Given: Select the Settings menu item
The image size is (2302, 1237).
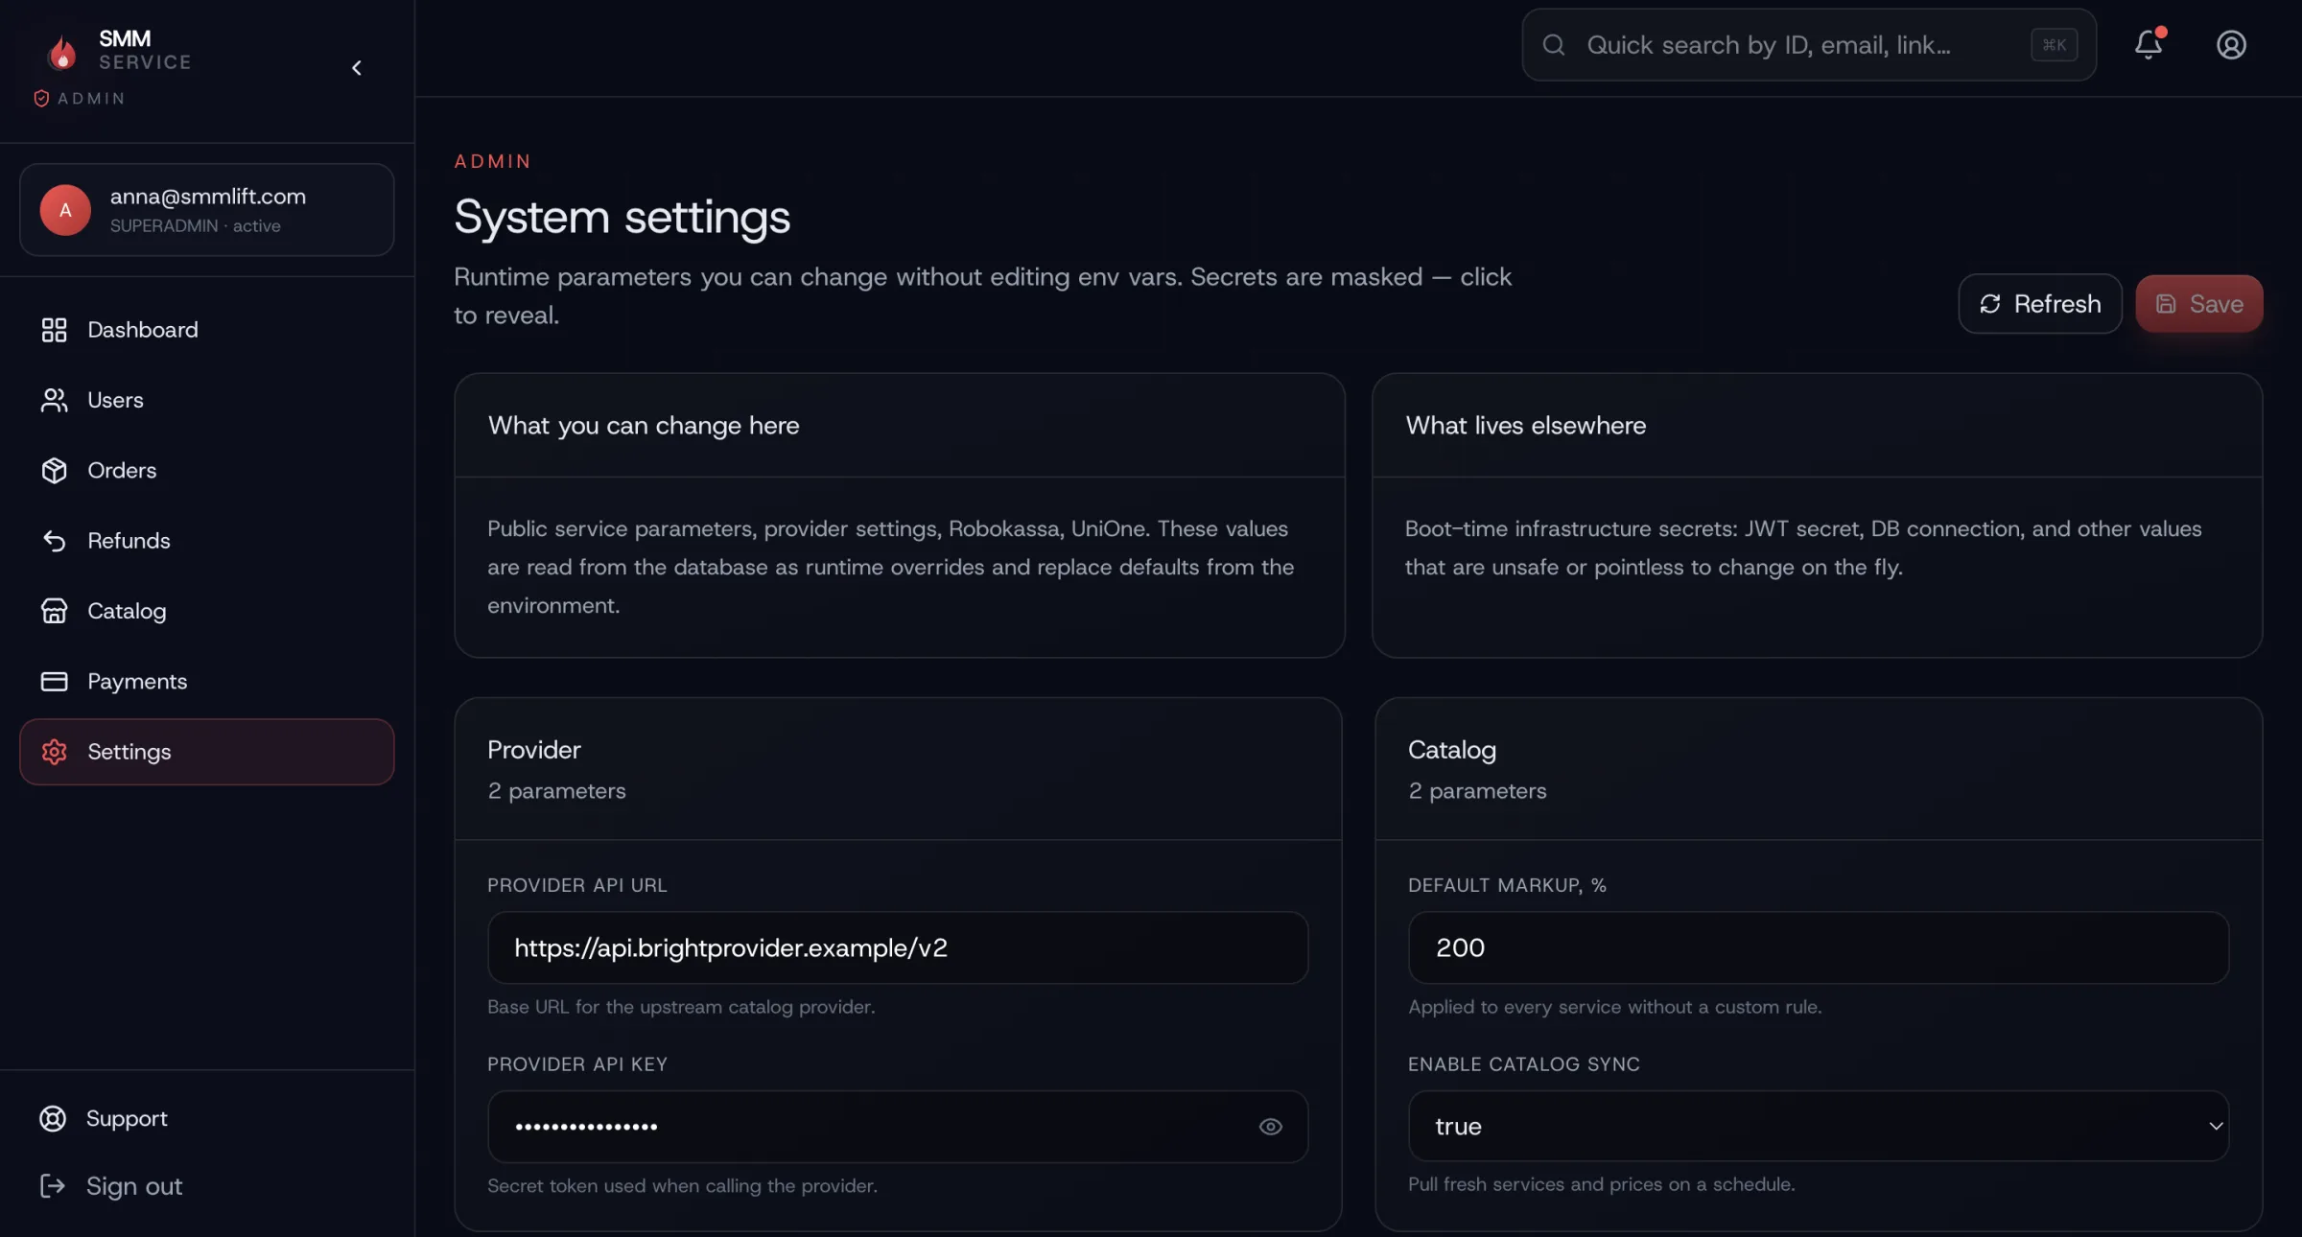Looking at the screenshot, I should click(x=206, y=752).
